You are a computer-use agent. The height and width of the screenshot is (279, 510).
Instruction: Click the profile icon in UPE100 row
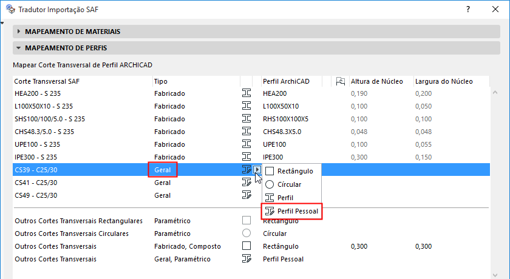coord(246,144)
